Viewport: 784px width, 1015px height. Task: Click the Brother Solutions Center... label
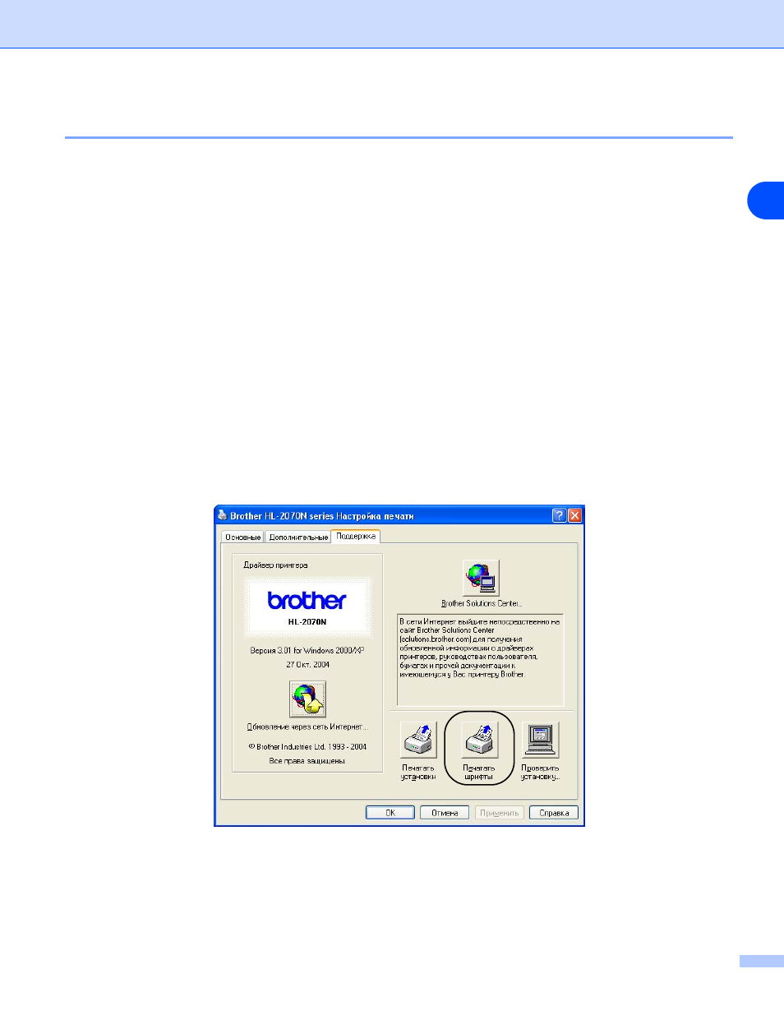[482, 603]
